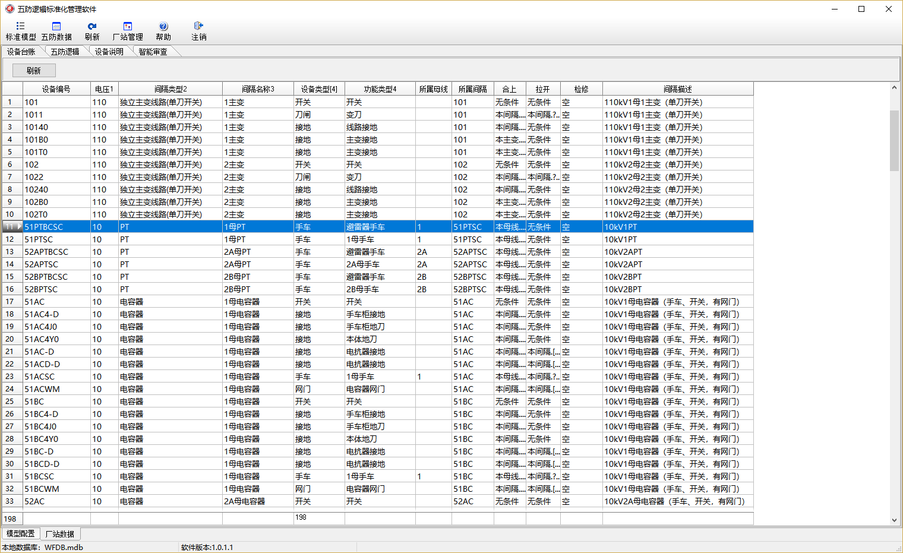Open the 帮助 help icon
This screenshot has height=553, width=903.
coord(163,31)
